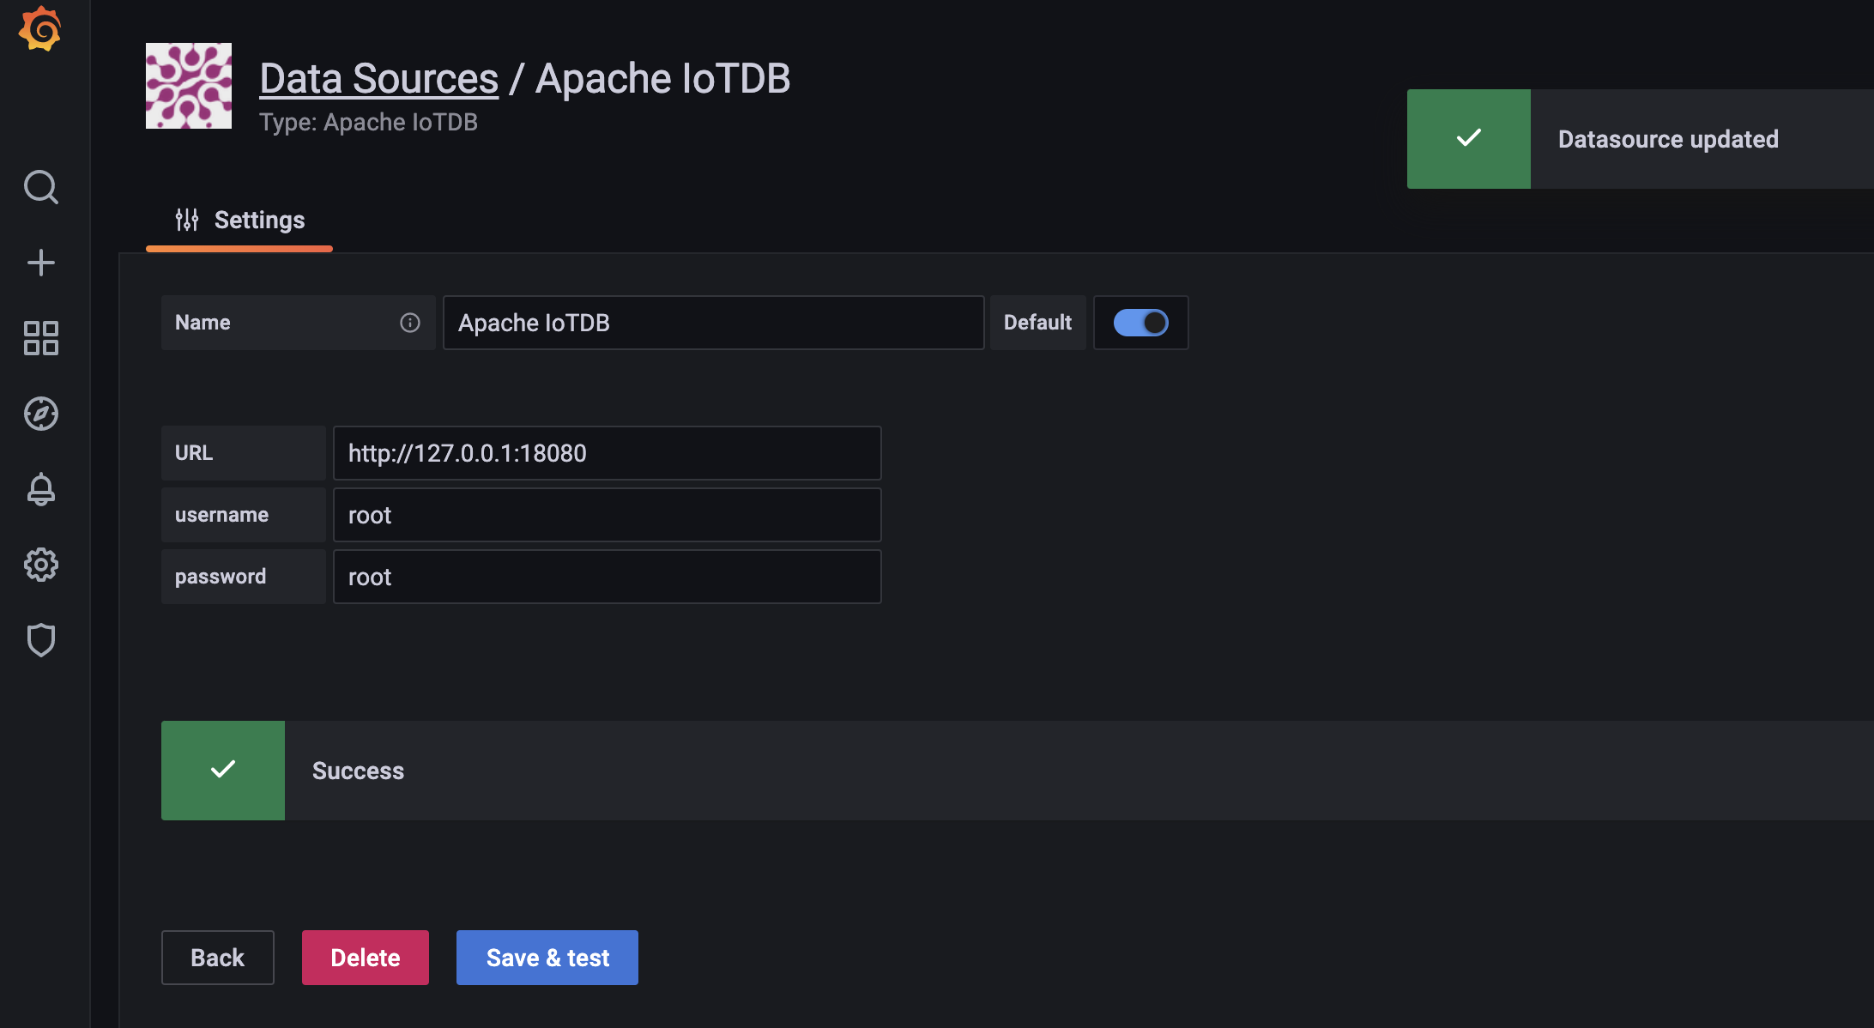
Task: Open the Server Admin shield icon
Action: point(40,640)
